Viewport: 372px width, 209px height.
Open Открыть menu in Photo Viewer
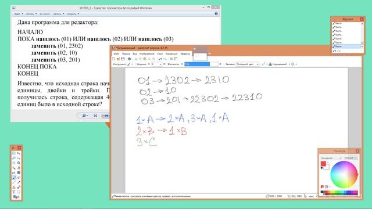(73, 14)
